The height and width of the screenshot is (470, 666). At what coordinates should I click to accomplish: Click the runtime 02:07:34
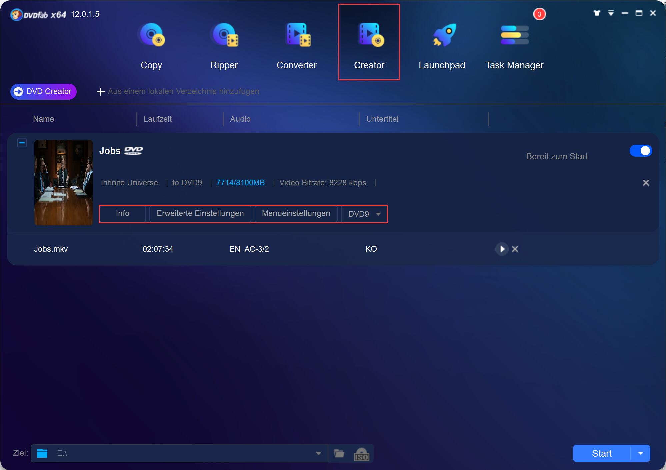158,249
